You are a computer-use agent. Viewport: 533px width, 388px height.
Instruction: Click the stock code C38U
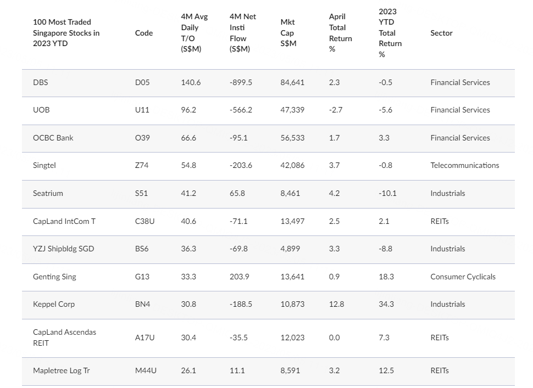[x=146, y=221]
